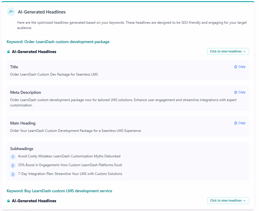The image size is (259, 211).
Task: Click the down chevron on second headlines button
Action: [x=244, y=201]
